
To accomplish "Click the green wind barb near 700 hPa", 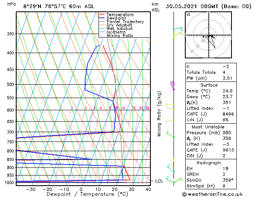I will pos(170,134).
